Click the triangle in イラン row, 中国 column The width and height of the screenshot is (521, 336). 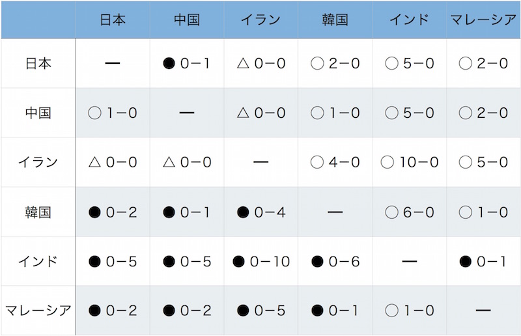click(169, 162)
